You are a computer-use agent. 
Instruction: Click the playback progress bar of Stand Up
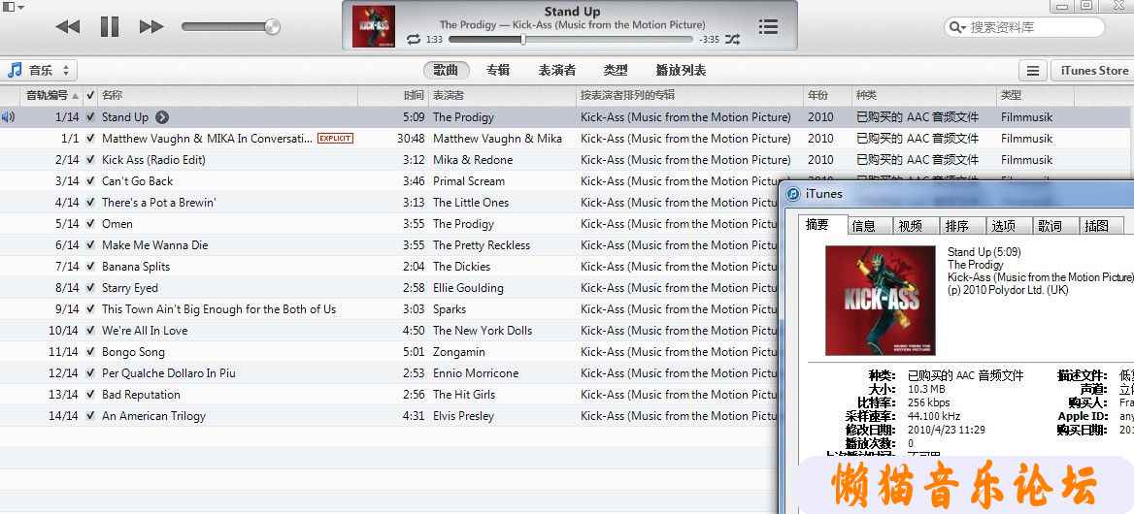tap(573, 40)
